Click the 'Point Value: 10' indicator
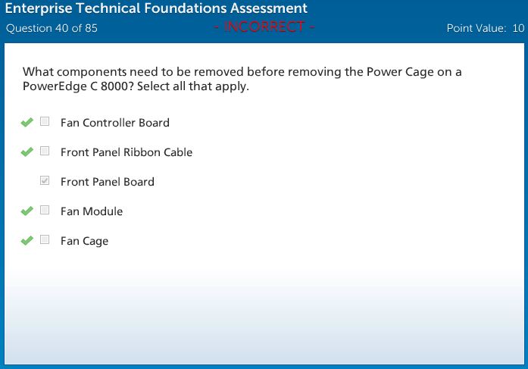Viewport: 528px width, 369px height. (486, 29)
